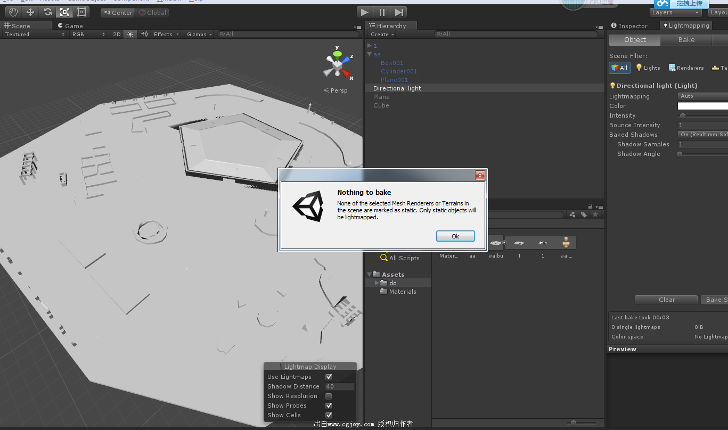Screen dimensions: 728x430
Task: Close the Nothing to bake dialog
Action: [480, 175]
